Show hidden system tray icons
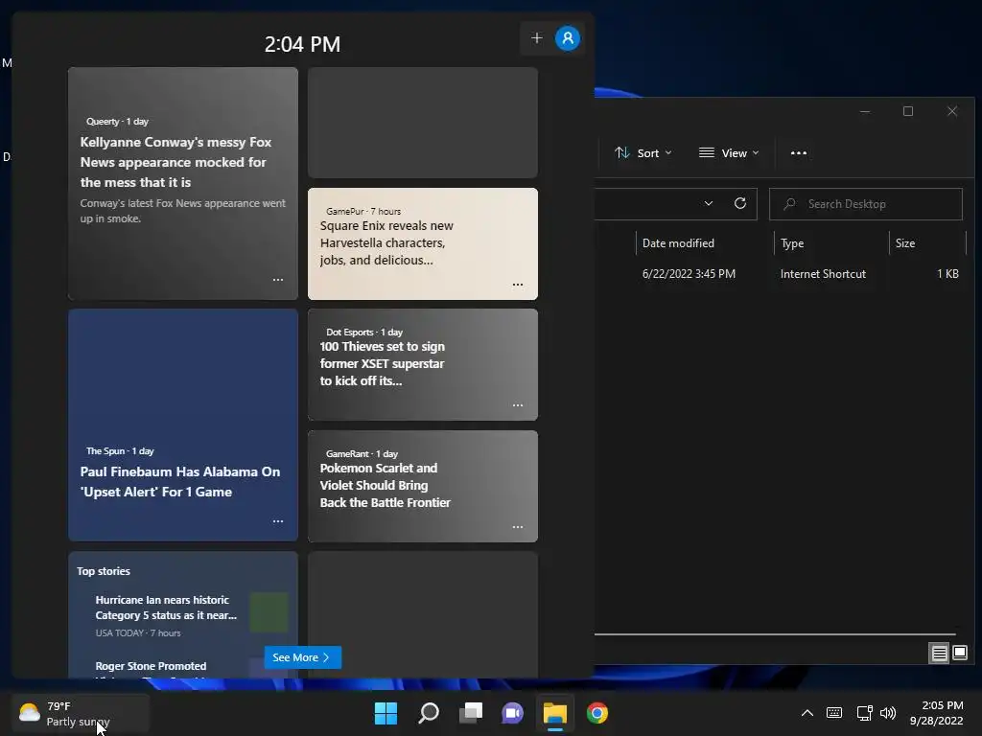 807,713
